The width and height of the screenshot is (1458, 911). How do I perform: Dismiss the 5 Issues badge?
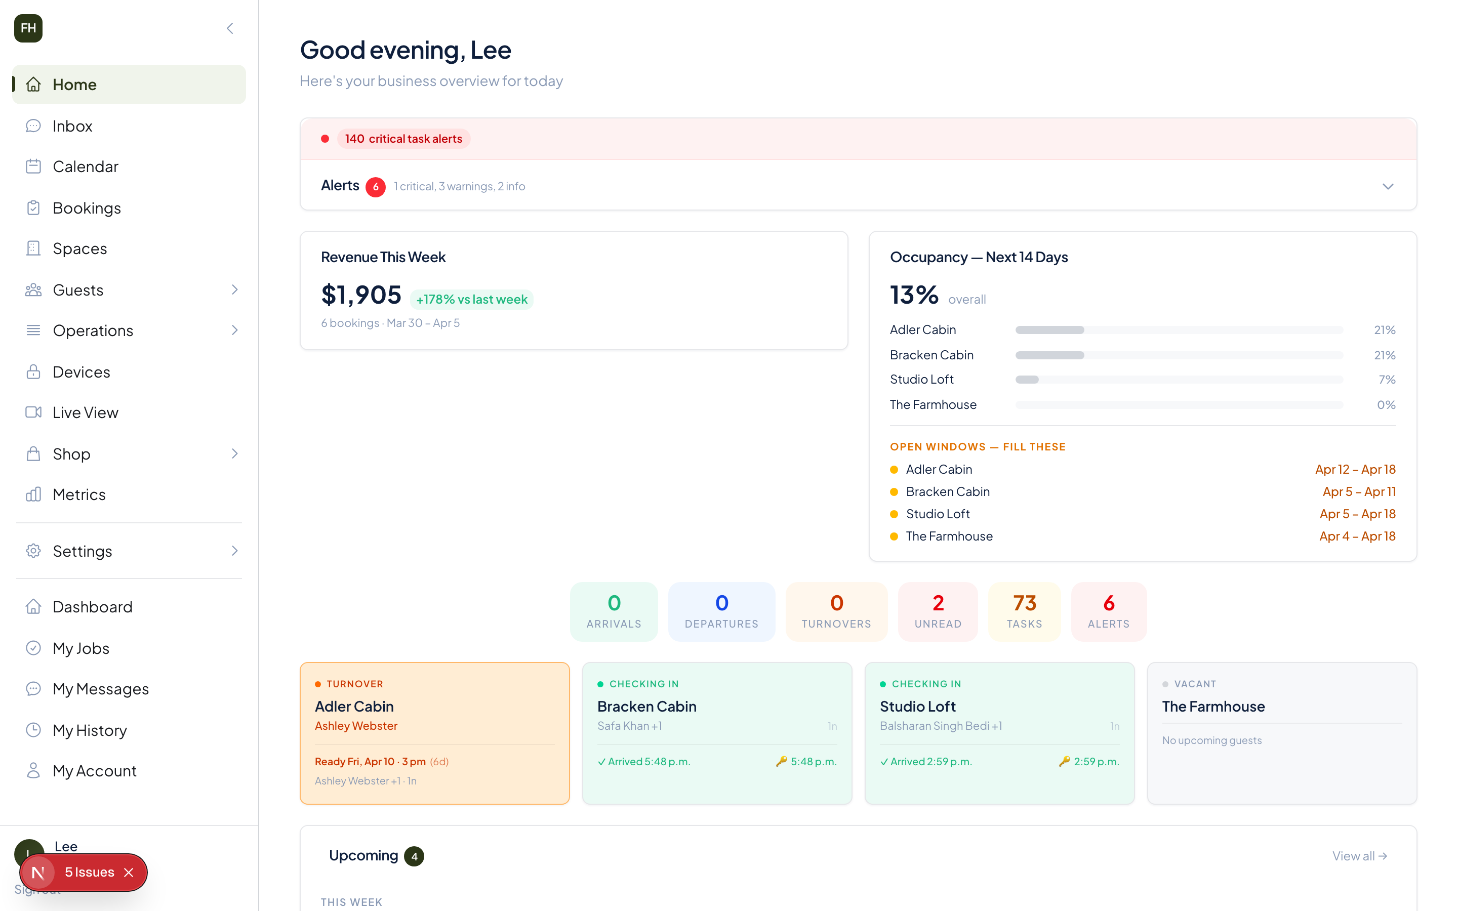128,873
